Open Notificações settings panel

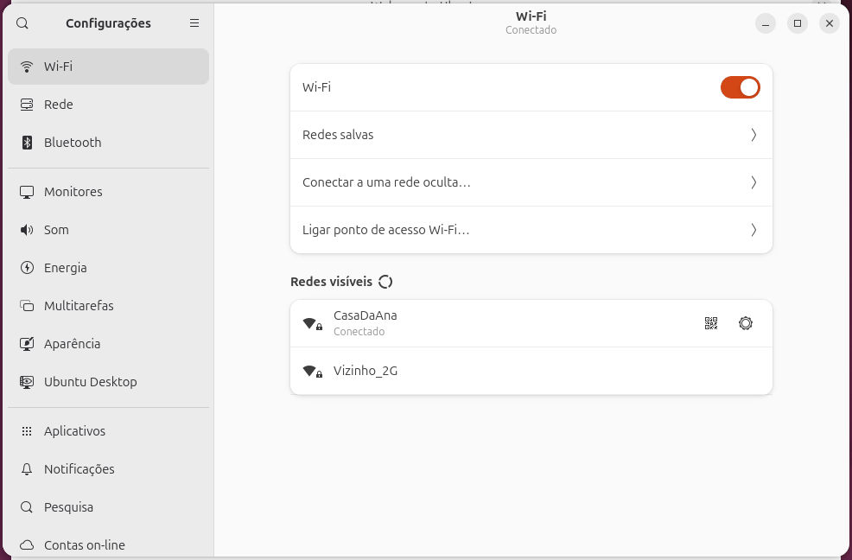pos(108,469)
